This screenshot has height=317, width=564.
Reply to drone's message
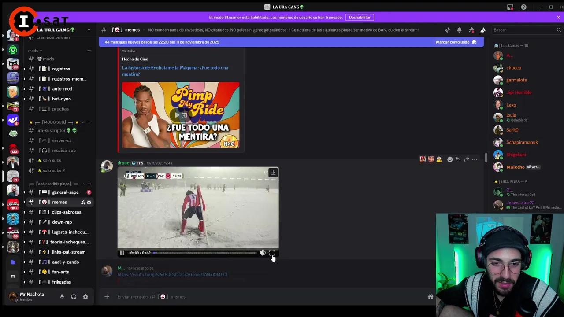[458, 159]
